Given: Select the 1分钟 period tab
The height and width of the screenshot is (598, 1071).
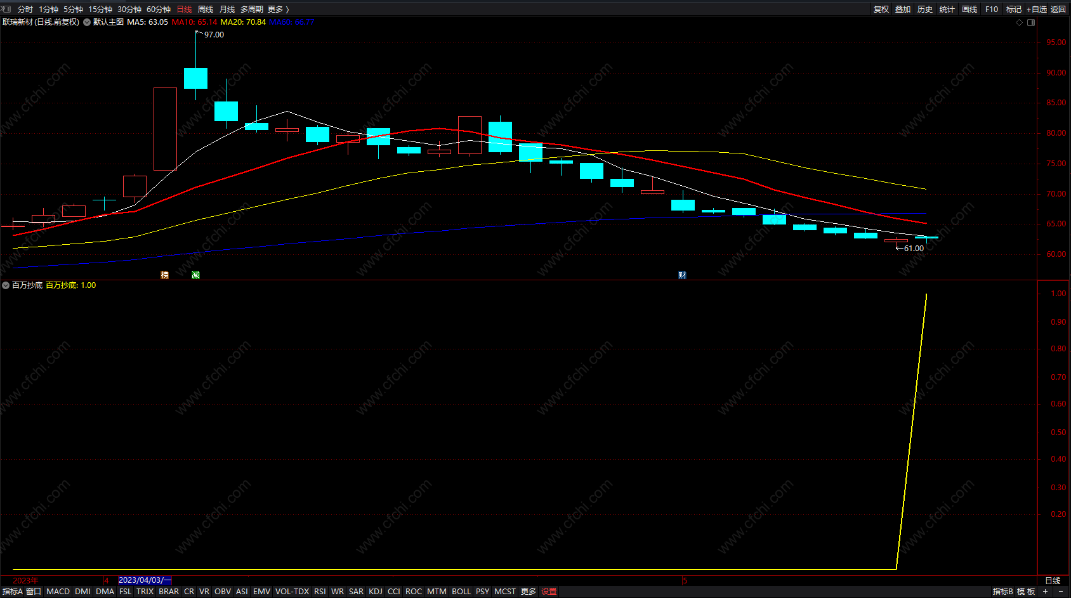Looking at the screenshot, I should click(48, 9).
